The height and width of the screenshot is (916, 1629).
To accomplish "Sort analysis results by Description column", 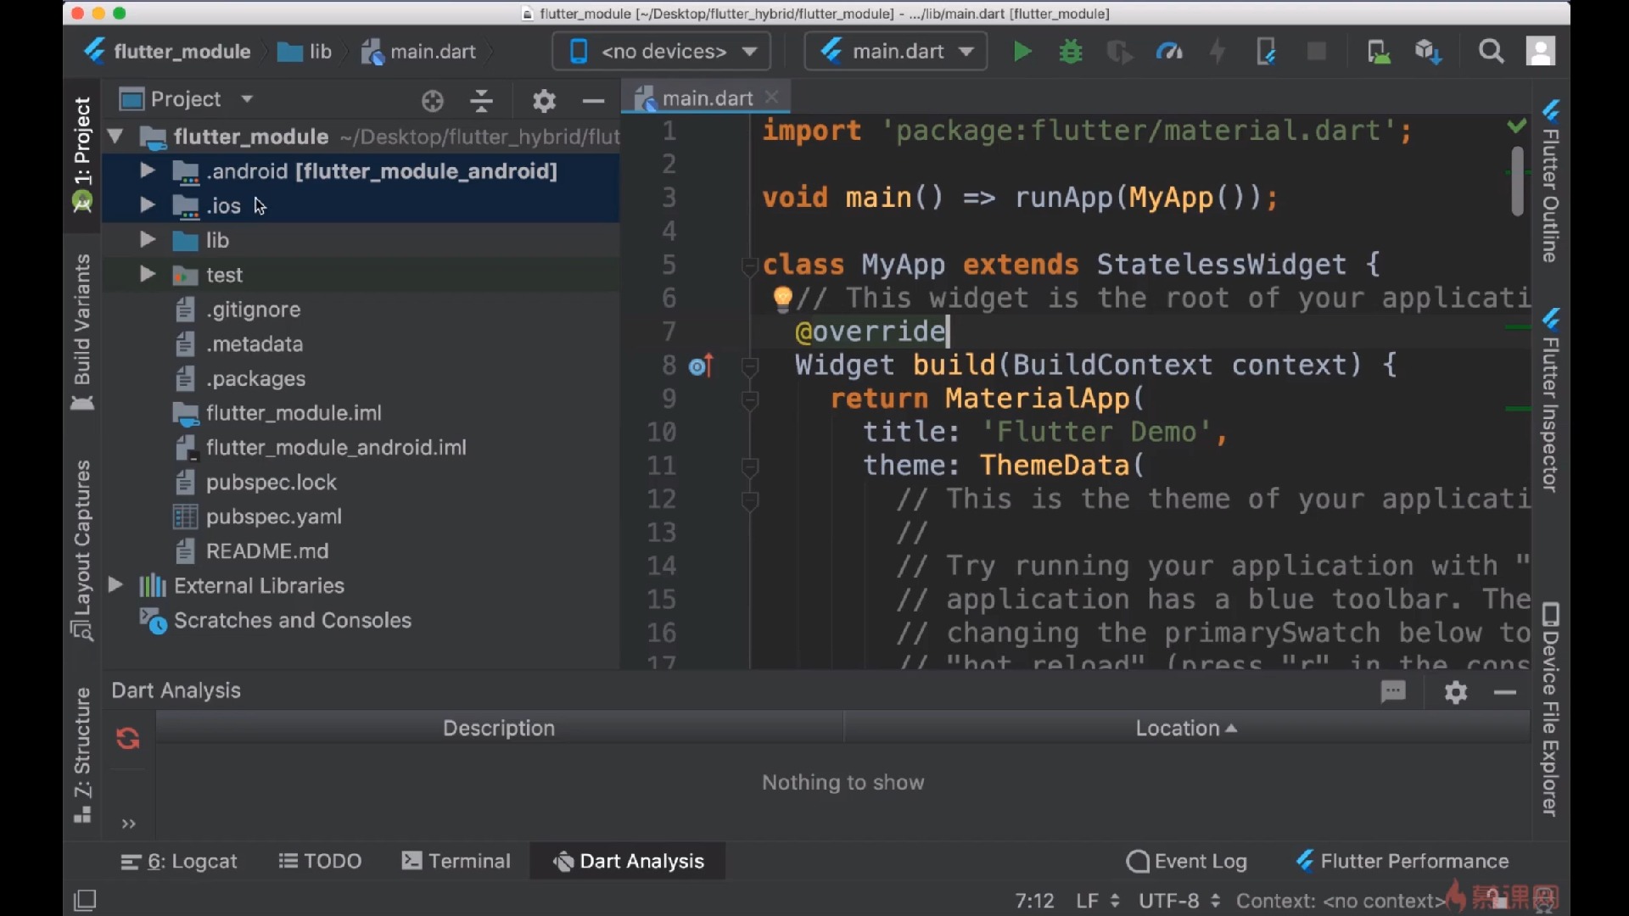I will [x=499, y=729].
